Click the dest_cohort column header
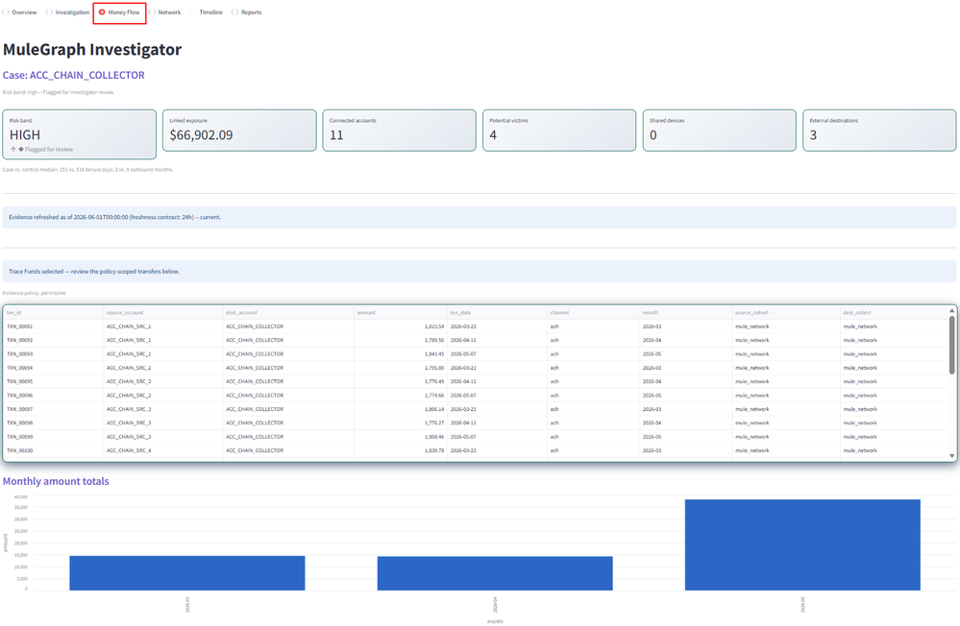The height and width of the screenshot is (626, 960). pos(894,313)
